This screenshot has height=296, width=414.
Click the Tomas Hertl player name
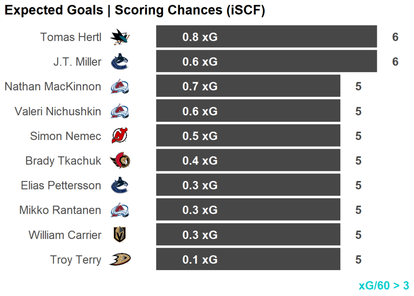point(71,37)
